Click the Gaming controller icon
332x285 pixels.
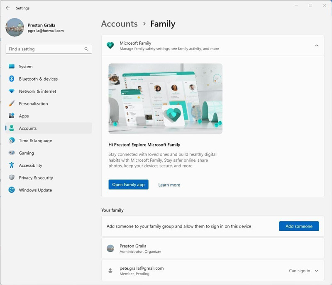12,153
